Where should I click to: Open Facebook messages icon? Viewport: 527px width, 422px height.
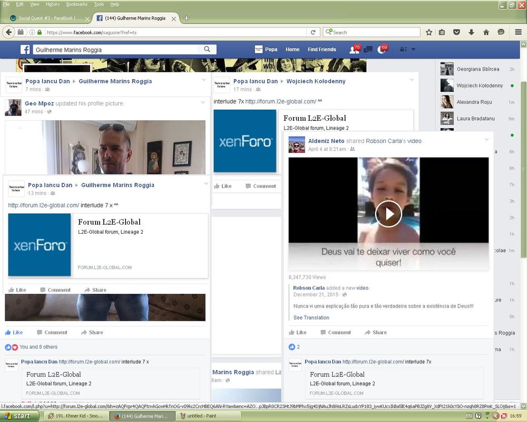(368, 50)
